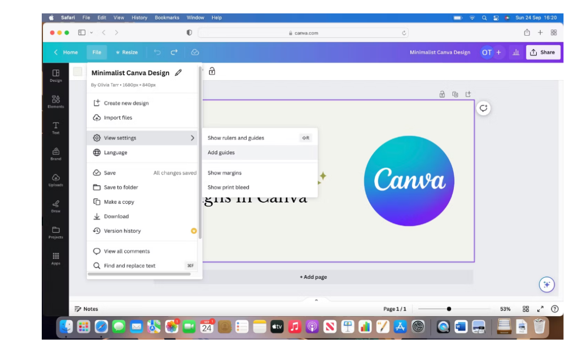Screen dimensions: 578x358
Task: Open grid view in the bottom bar
Action: pos(526,309)
